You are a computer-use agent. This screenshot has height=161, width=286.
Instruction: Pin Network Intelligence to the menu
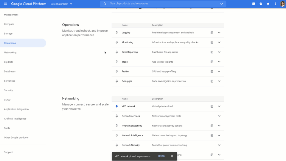pyautogui.click(x=117, y=135)
